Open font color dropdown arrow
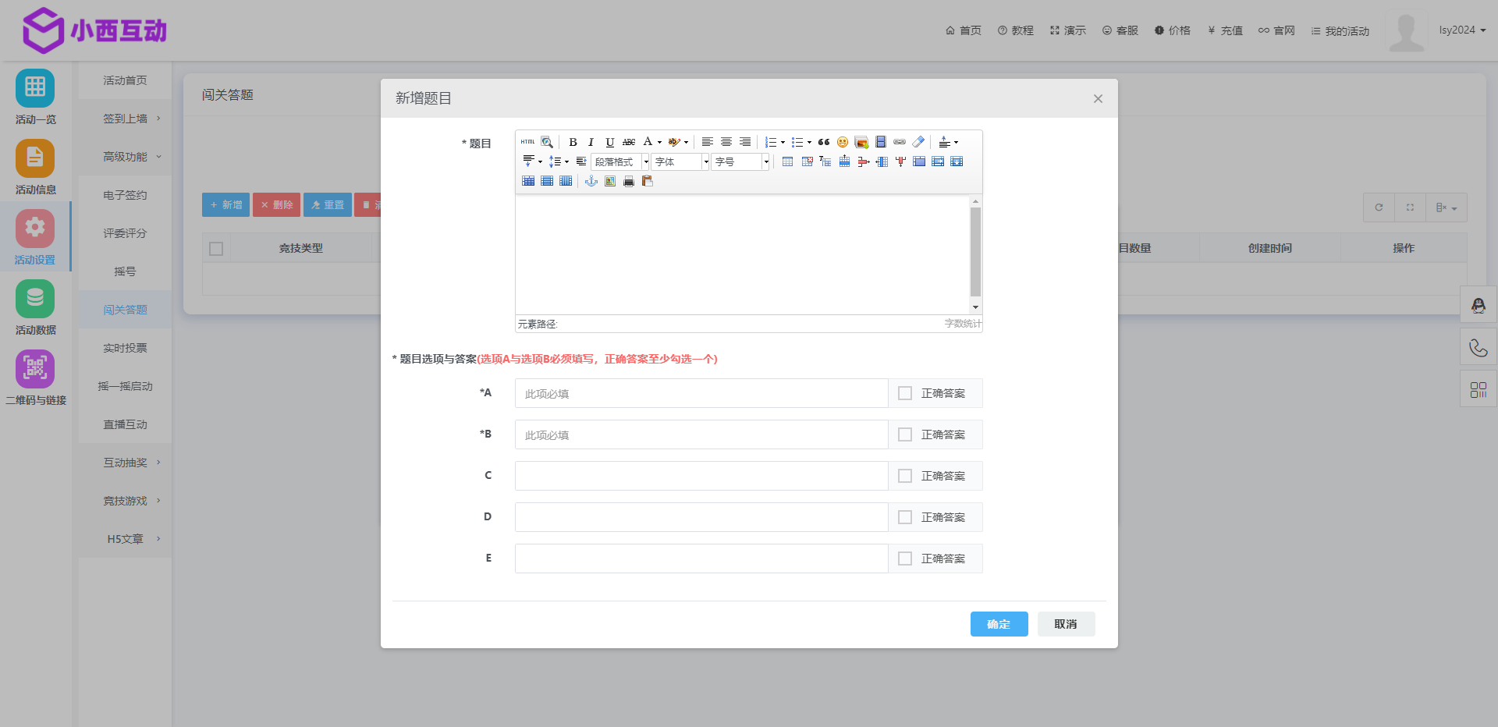Image resolution: width=1498 pixels, height=727 pixels. tap(659, 142)
